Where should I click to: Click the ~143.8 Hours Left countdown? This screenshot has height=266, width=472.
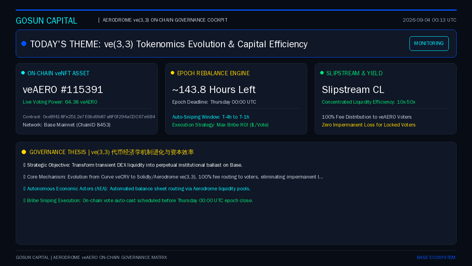(x=214, y=90)
